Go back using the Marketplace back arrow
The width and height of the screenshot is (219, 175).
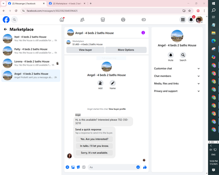point(5,29)
